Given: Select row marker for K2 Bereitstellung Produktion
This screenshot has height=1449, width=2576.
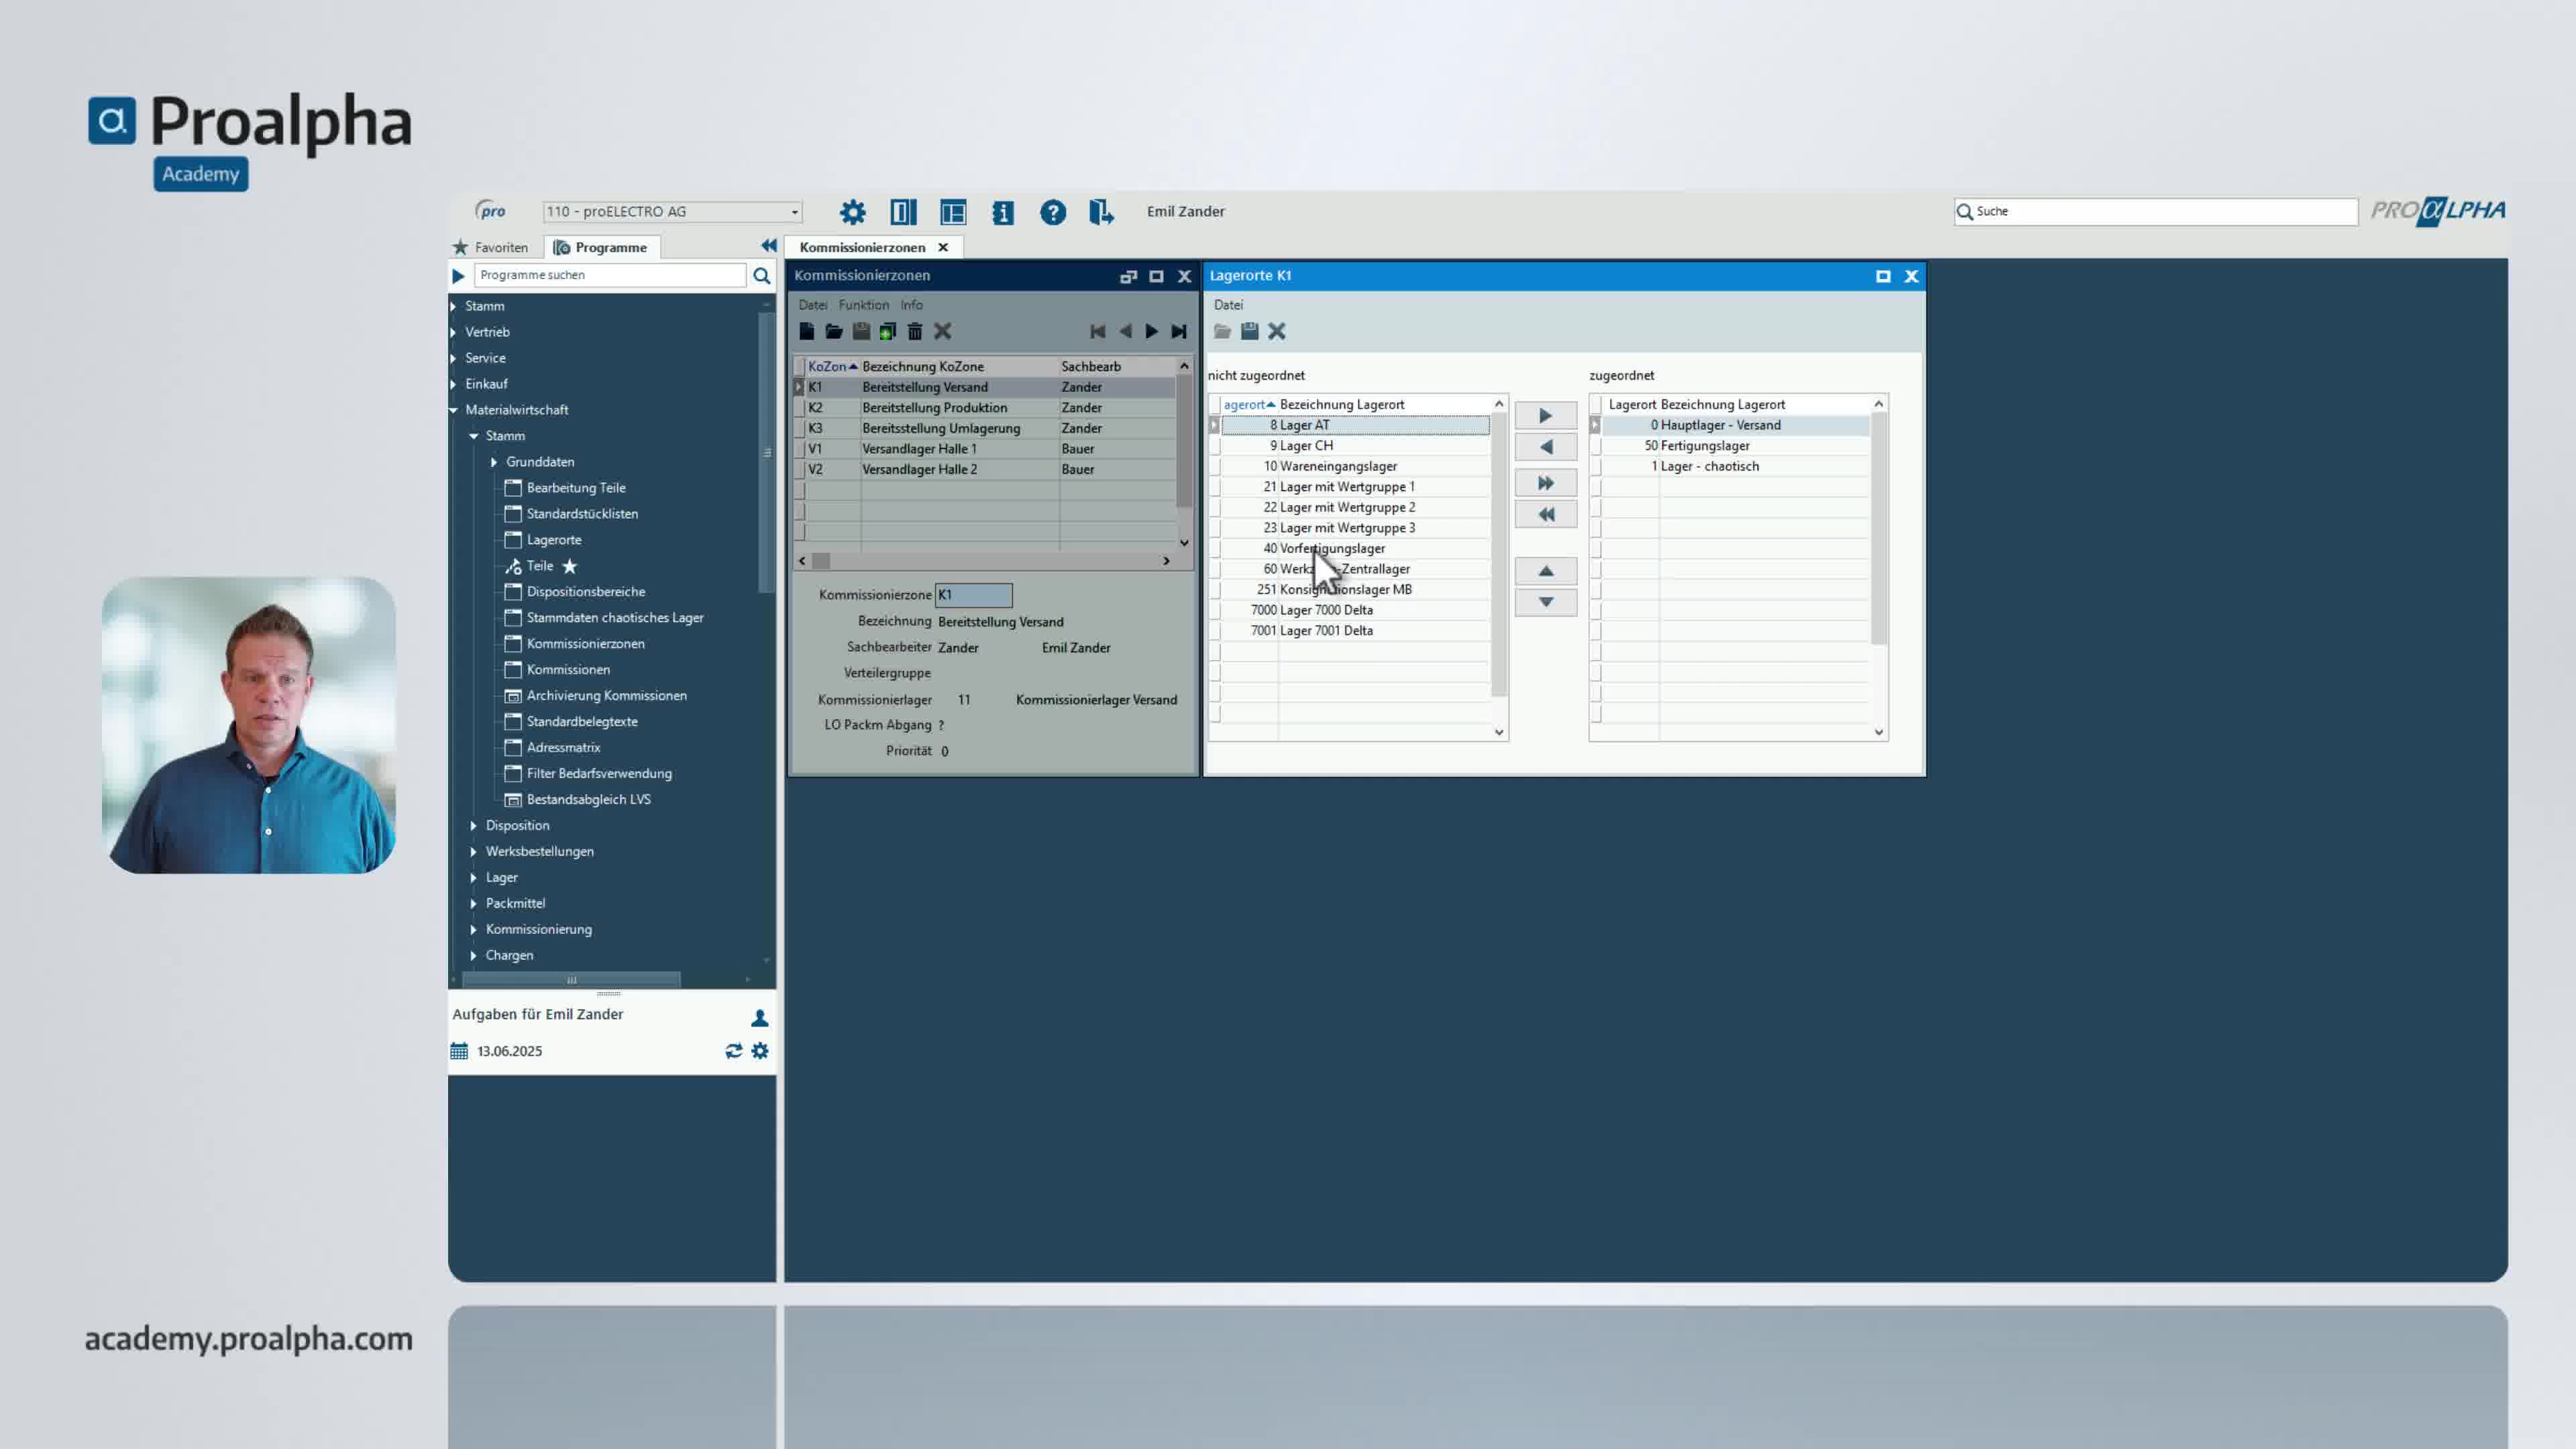Looking at the screenshot, I should pos(799,408).
